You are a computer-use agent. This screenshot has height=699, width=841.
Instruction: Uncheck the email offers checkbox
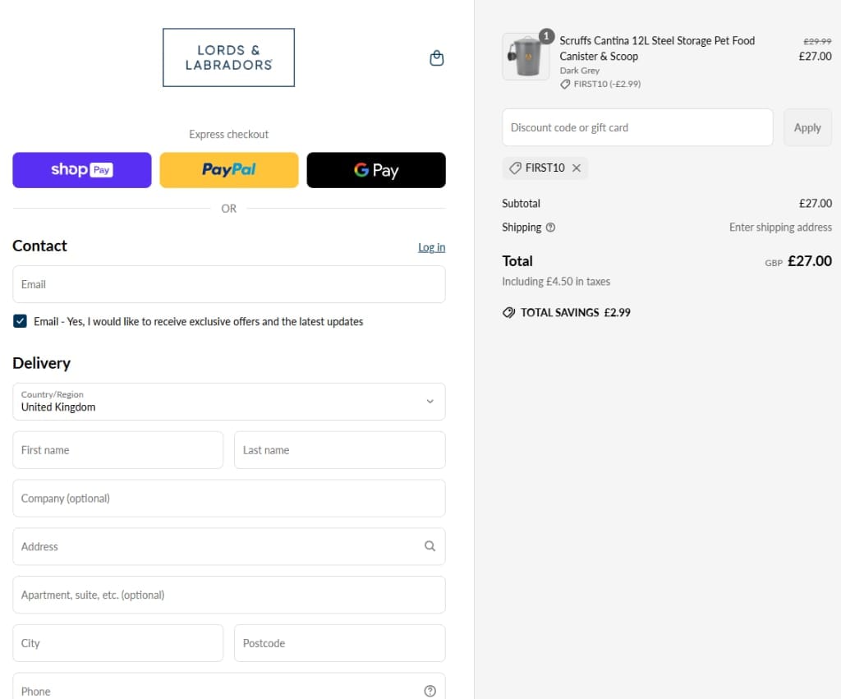[20, 321]
